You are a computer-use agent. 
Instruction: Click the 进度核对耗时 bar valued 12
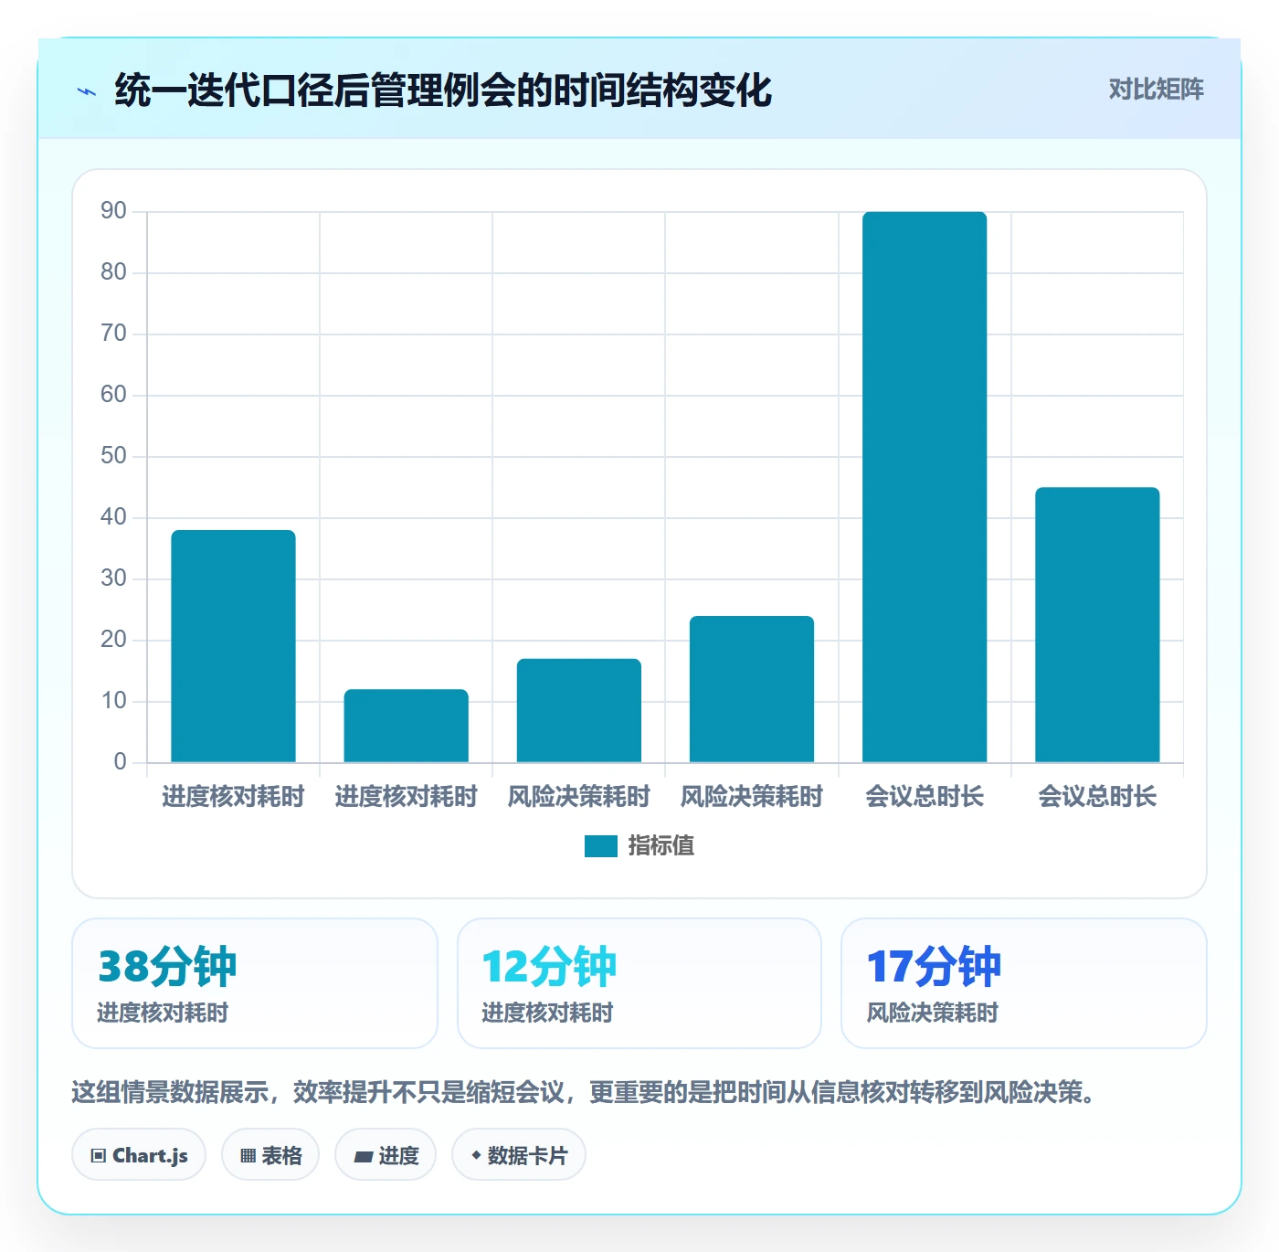[406, 726]
